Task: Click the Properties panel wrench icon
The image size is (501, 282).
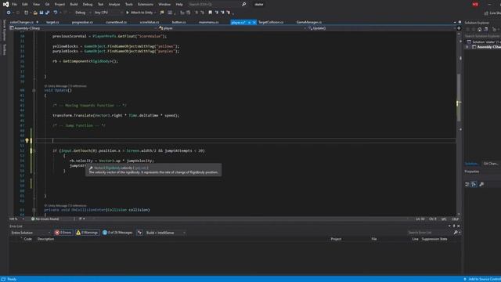Action: (x=481, y=184)
